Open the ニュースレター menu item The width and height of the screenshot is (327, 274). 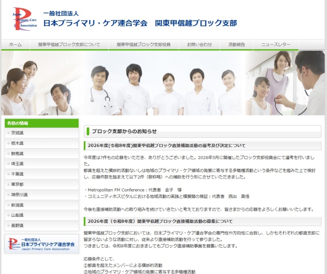point(275,45)
